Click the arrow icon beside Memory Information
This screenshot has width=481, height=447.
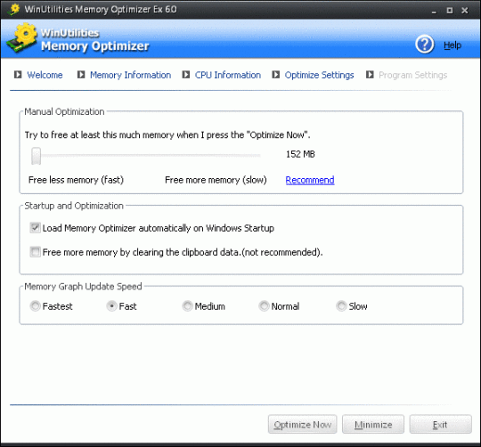click(x=81, y=75)
